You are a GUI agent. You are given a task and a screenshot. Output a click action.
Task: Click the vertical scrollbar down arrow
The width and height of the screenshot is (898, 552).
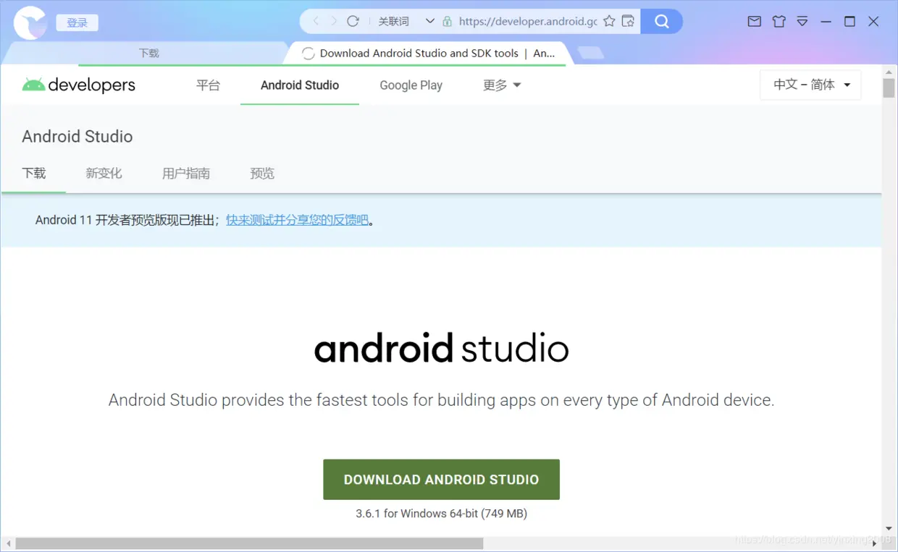click(889, 530)
